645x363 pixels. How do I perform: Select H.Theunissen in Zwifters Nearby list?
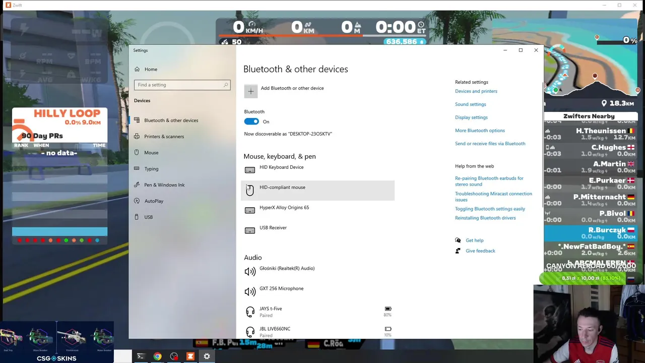click(x=591, y=134)
